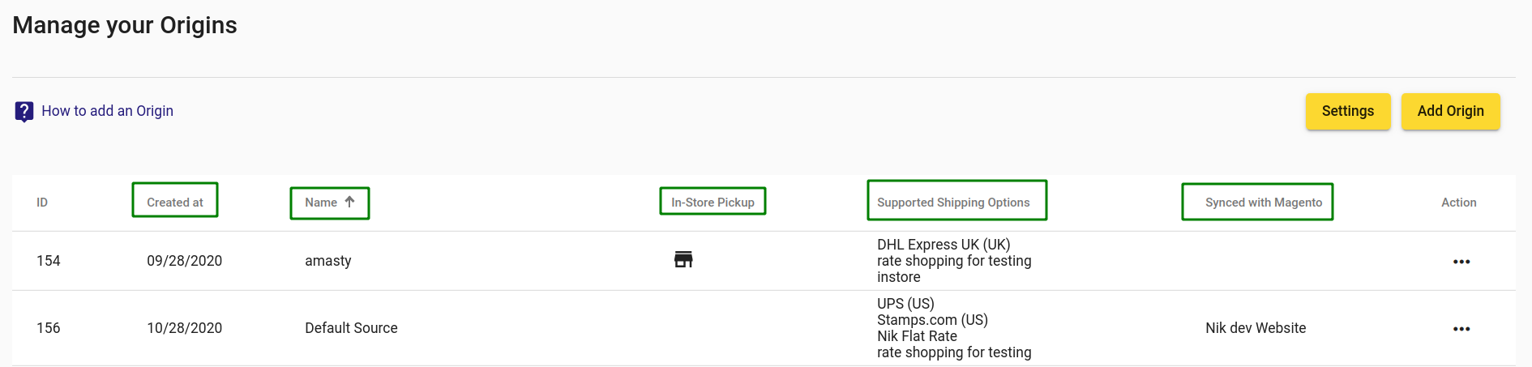
Task: Open the three-dot action menu for amasty
Action: click(1461, 262)
